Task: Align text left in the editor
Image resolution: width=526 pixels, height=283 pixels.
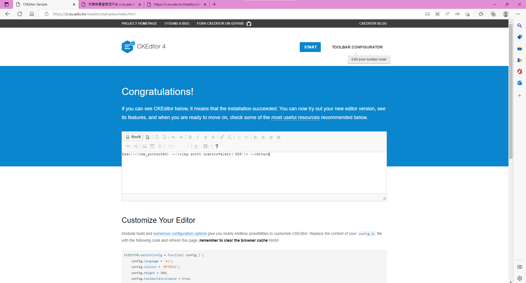Action: pyautogui.click(x=256, y=137)
